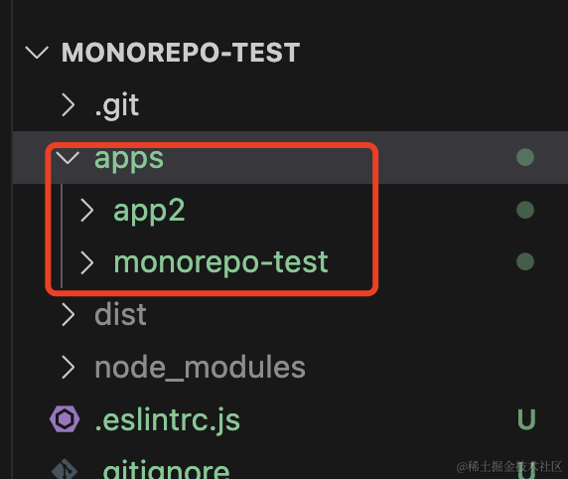Collapse the apps folder chevron
Viewport: 568px width, 479px height.
click(x=68, y=158)
